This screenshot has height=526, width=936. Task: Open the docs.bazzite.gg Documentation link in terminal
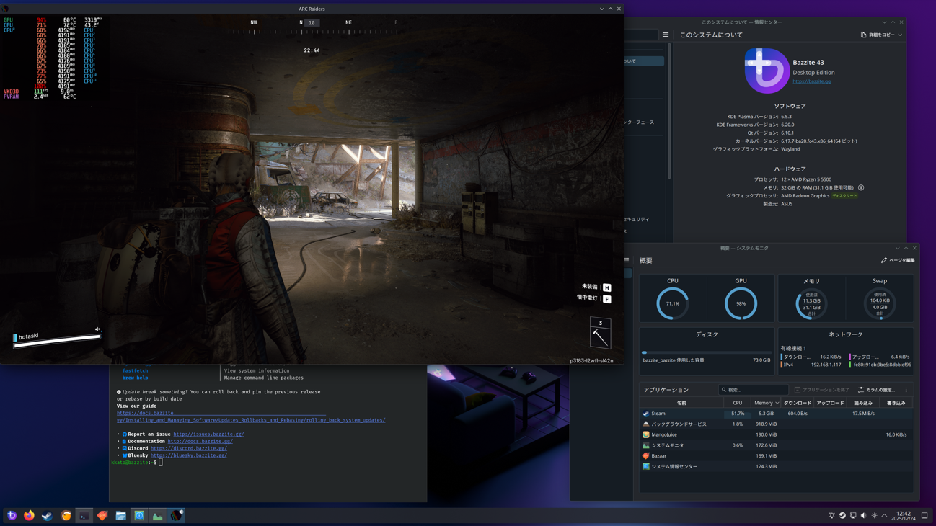[200, 442]
